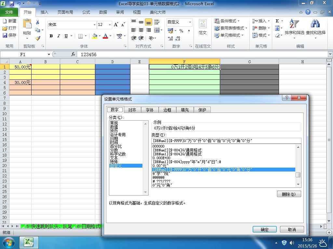Switch to the 对齐 tab in the dialog
The image size is (333, 249).
tap(132, 110)
